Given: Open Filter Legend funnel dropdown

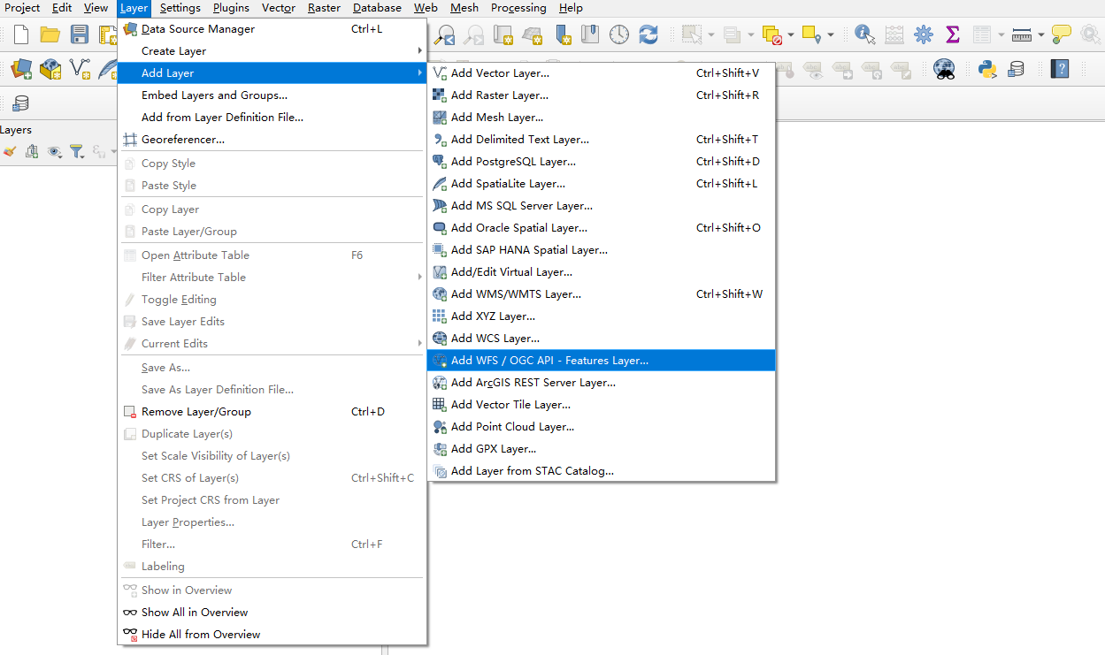Looking at the screenshot, I should click(79, 151).
